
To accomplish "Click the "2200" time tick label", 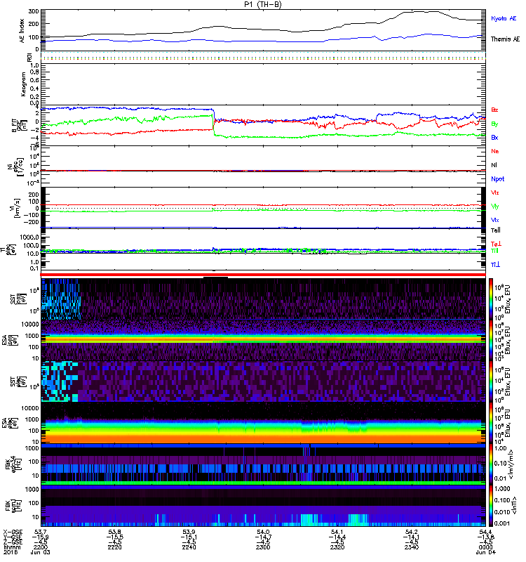I will pos(41,547).
